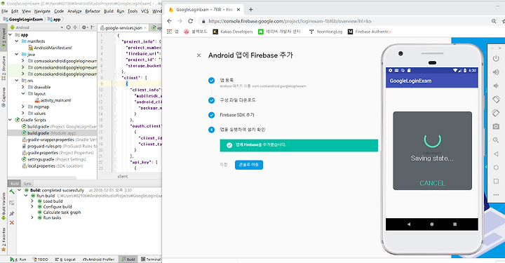
Task: Open YeonHongLog bookmark
Action: [325, 32]
